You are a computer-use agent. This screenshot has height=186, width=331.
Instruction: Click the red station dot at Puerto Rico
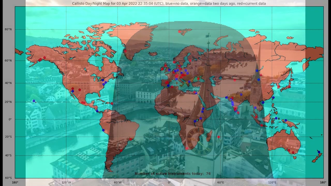pyautogui.click(x=112, y=104)
